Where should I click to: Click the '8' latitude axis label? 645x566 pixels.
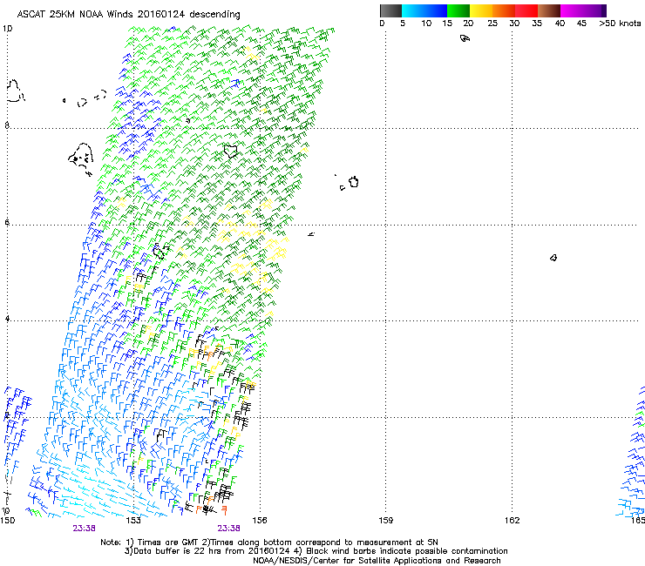(7, 125)
